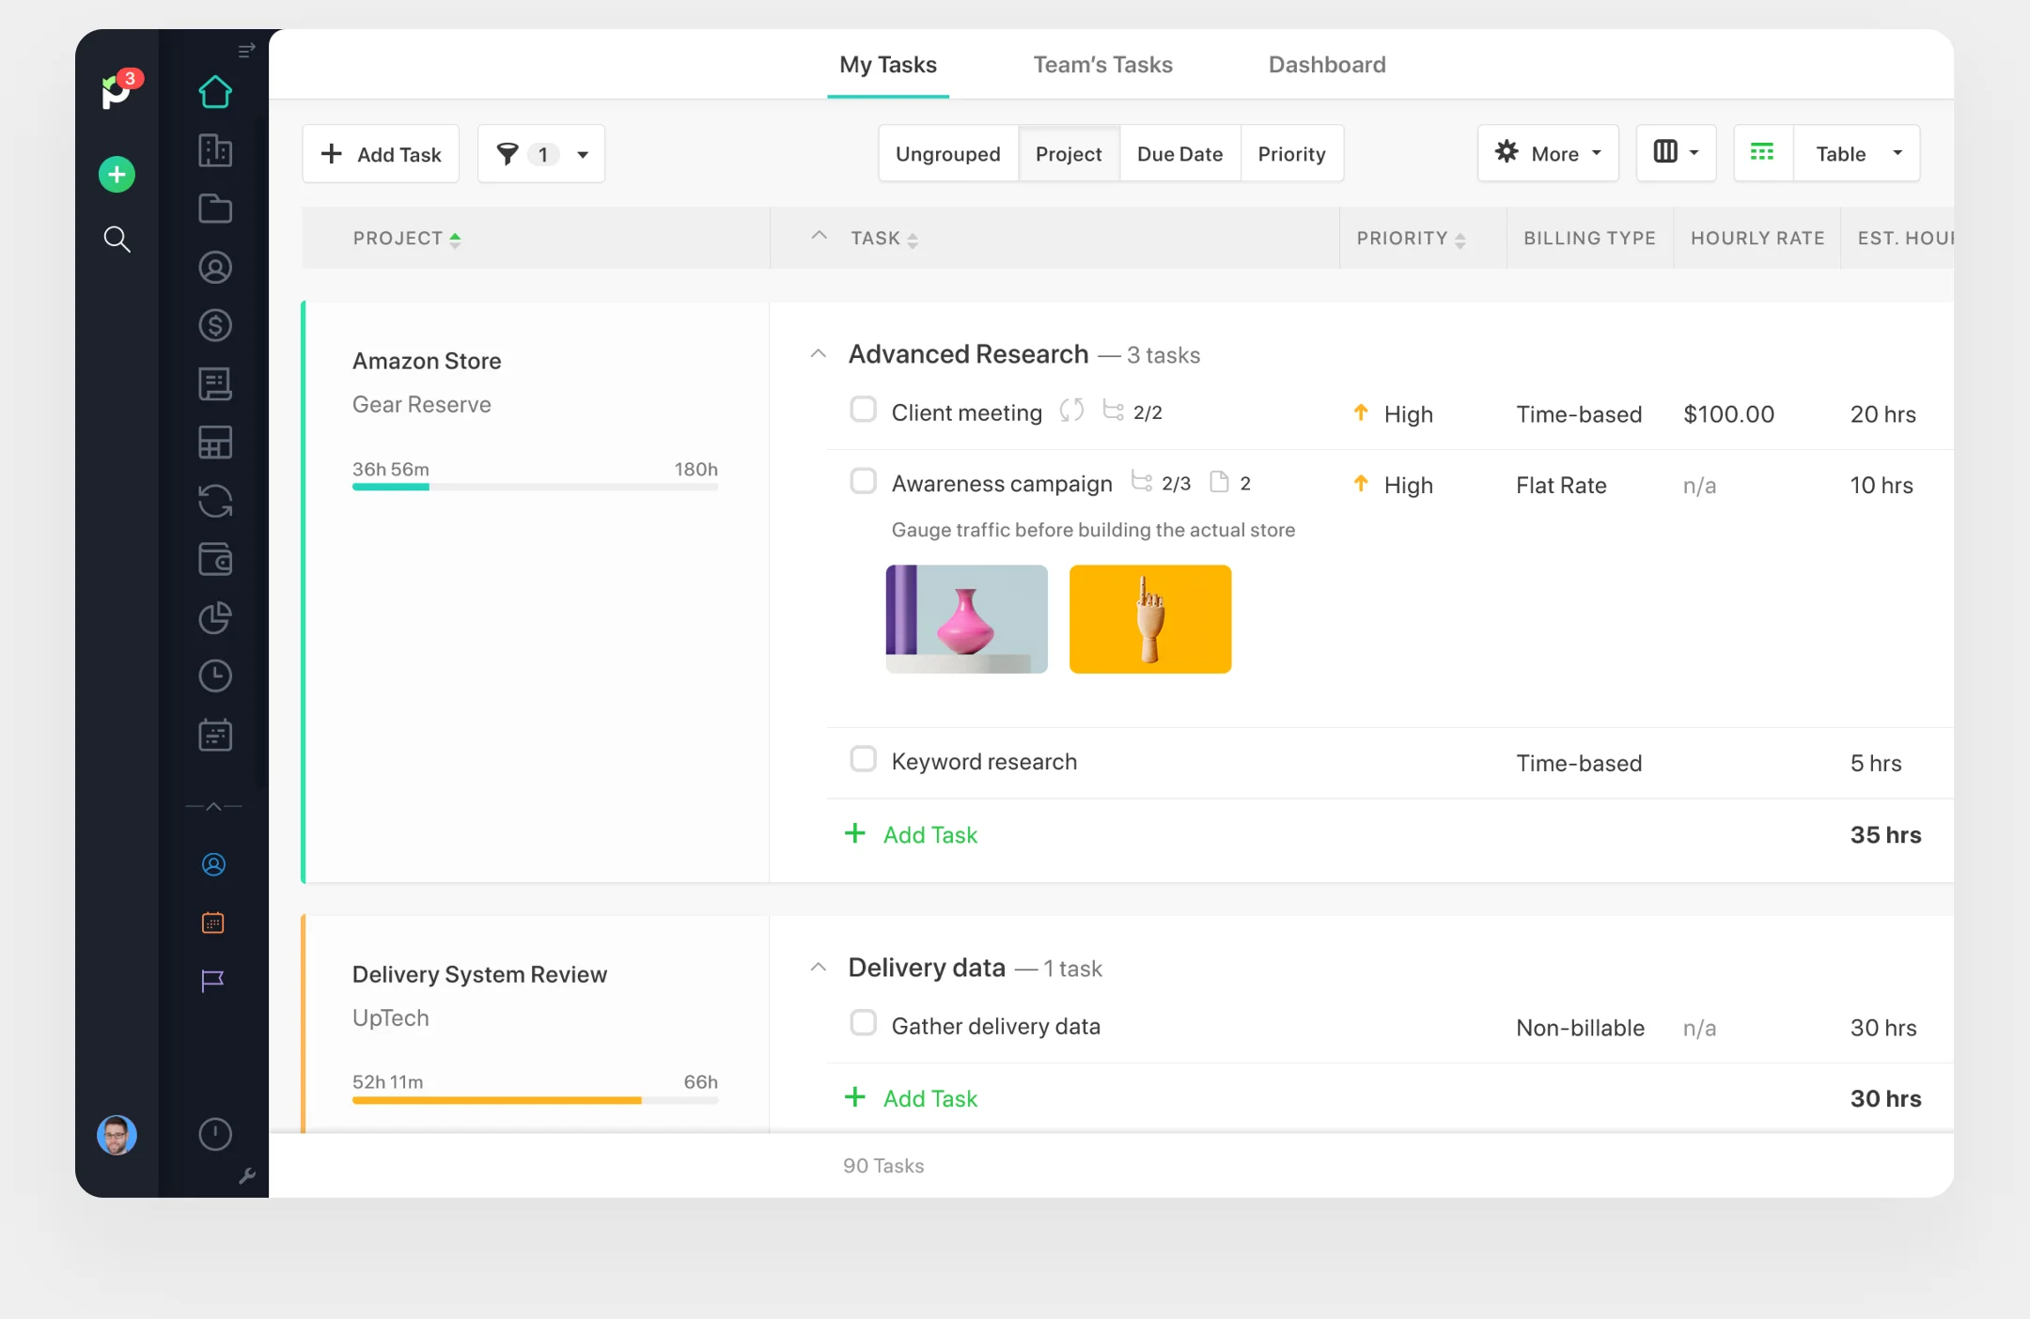This screenshot has width=2030, height=1319.
Task: Collapse the Delivery data task list
Action: (819, 968)
